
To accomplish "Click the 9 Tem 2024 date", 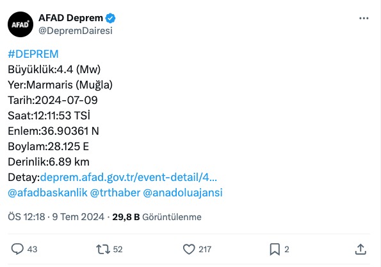I will pyautogui.click(x=78, y=217).
